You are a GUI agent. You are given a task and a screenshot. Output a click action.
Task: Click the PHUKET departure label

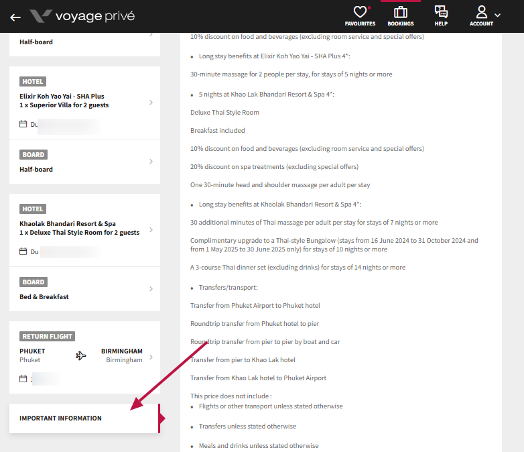[x=32, y=351]
